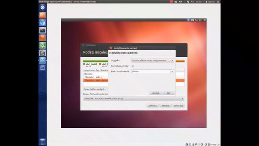Click the Urządzenie column header

coord(89,70)
